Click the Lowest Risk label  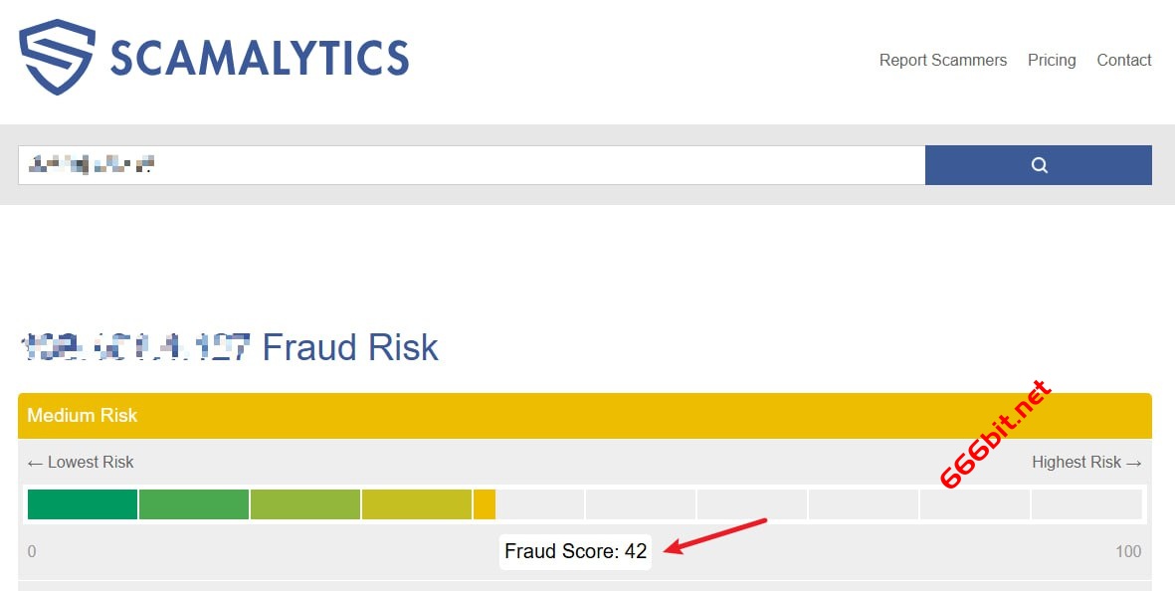[81, 462]
